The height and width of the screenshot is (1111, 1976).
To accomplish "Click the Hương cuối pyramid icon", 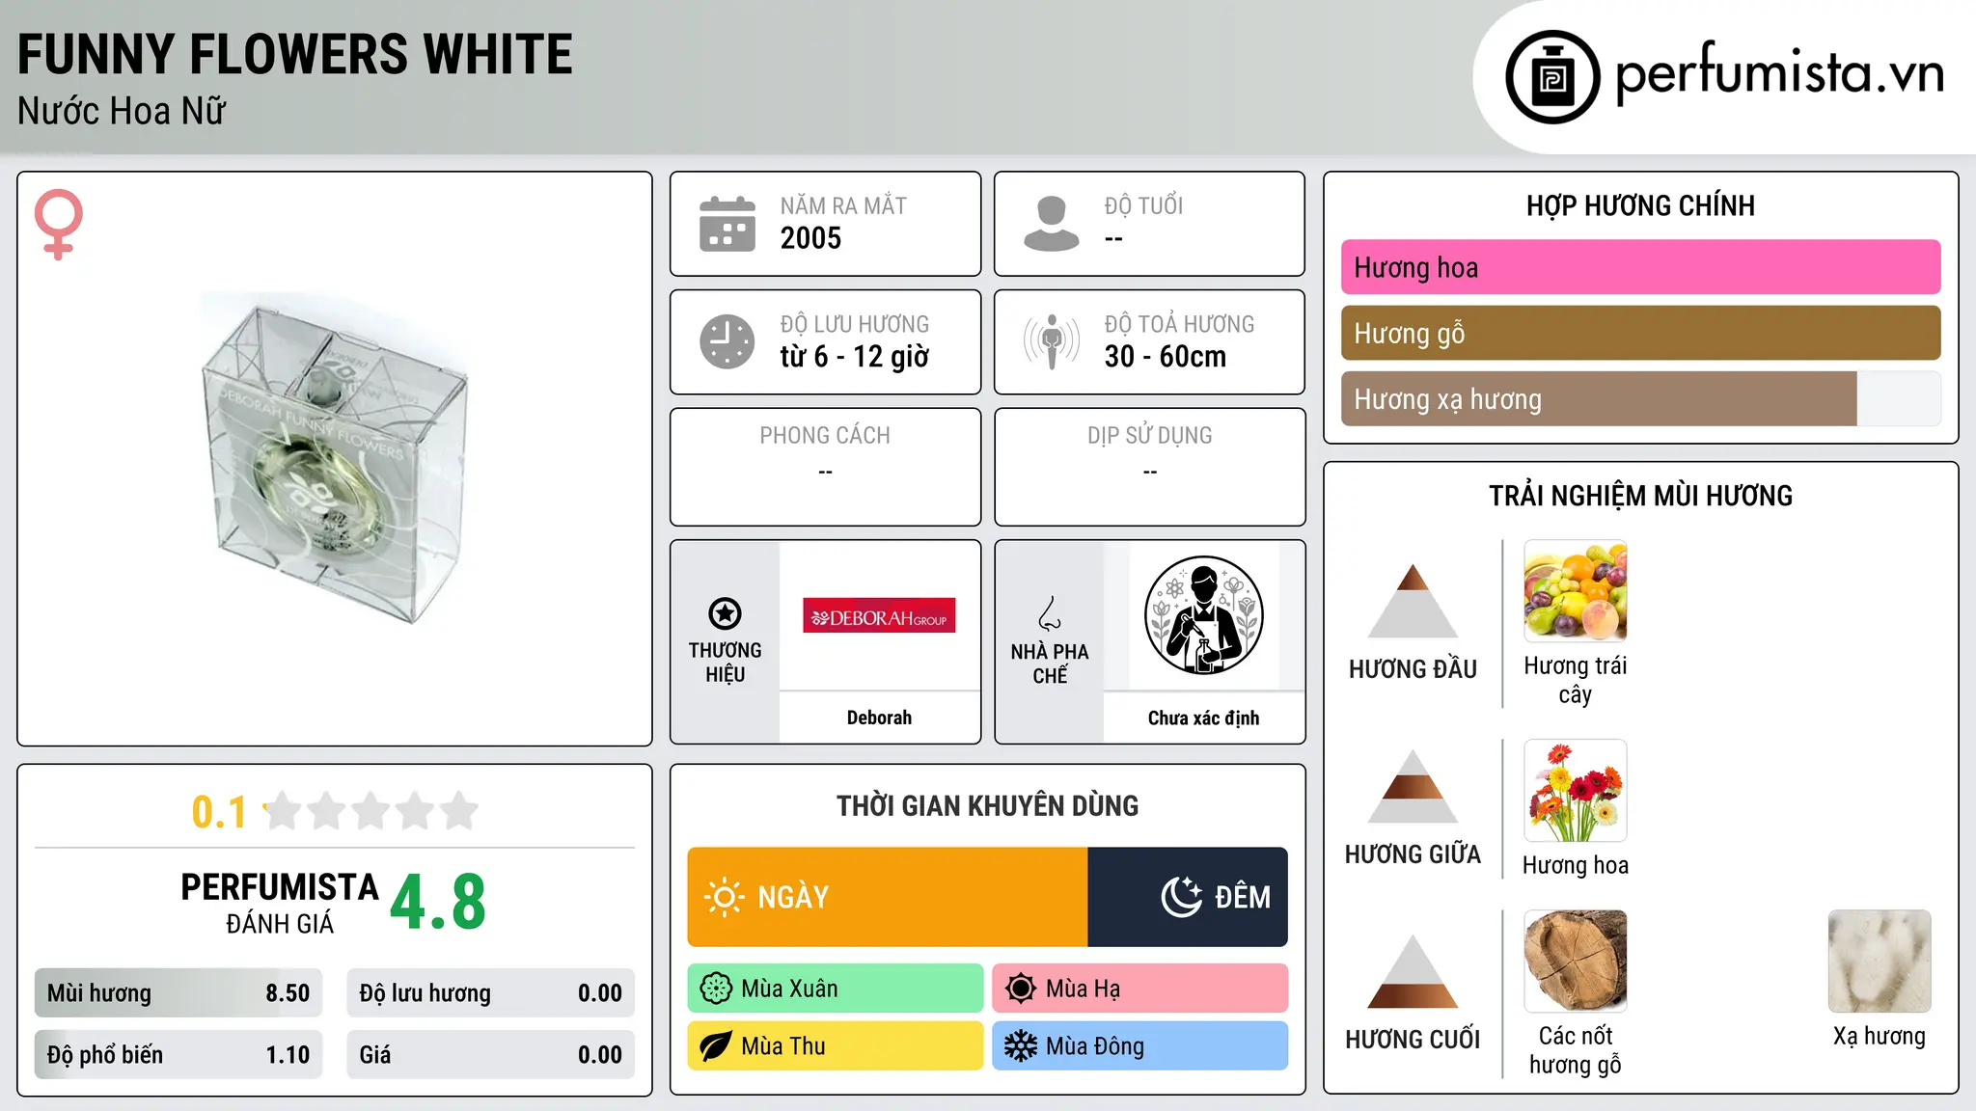I will [1413, 971].
